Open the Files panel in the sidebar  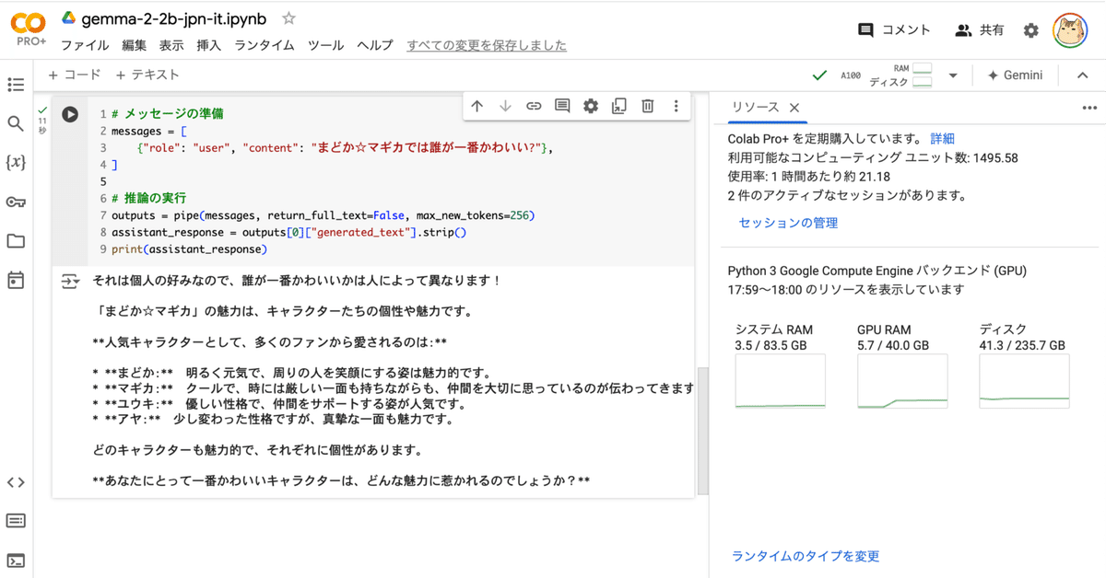pos(16,241)
